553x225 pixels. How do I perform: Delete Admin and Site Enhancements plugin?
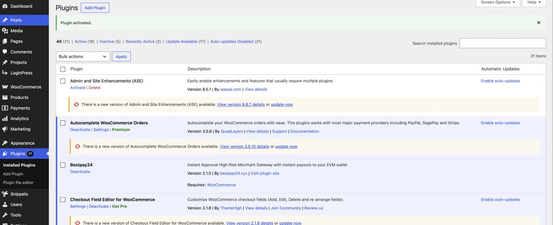pyautogui.click(x=95, y=88)
